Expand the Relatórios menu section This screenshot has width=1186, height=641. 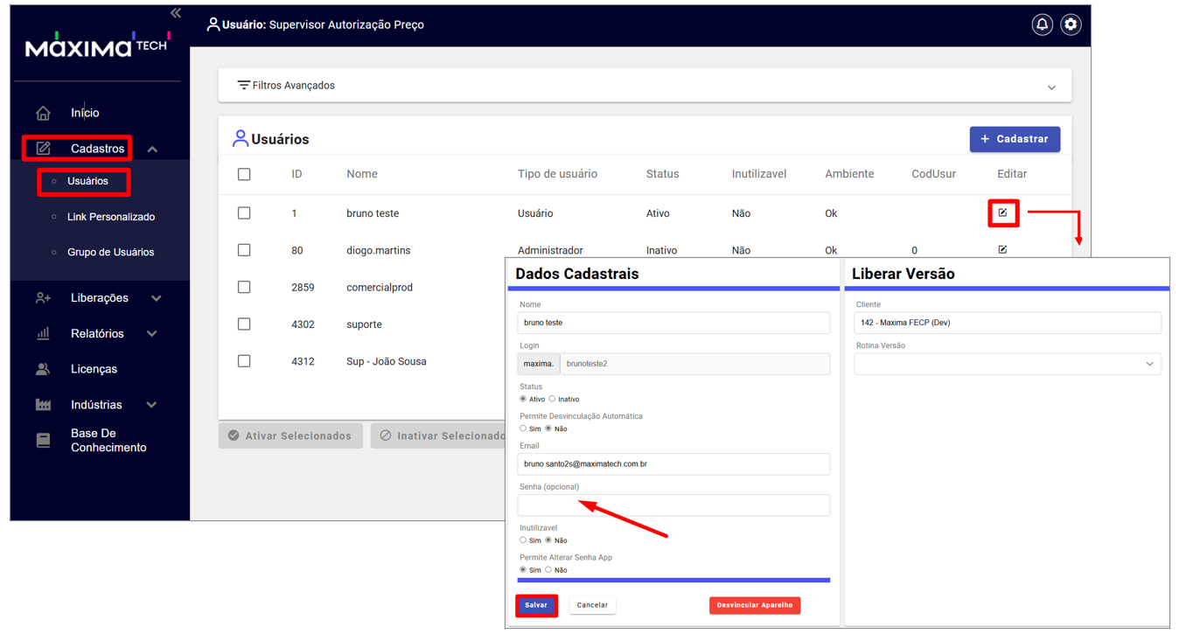(x=97, y=333)
